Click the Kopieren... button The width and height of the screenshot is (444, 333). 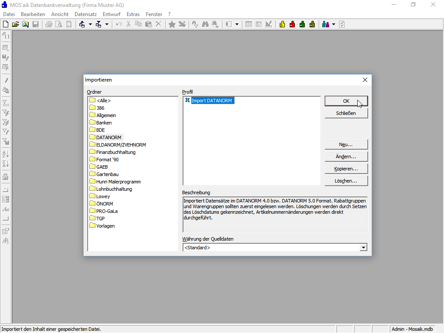346,169
